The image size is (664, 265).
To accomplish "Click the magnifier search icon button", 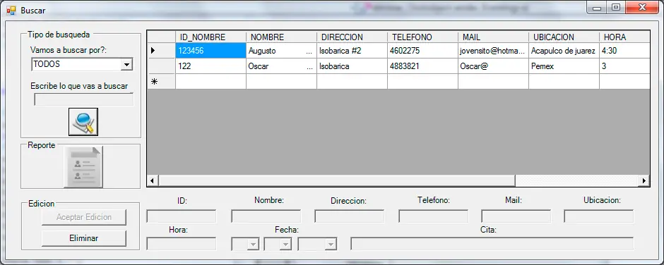I will [x=83, y=122].
